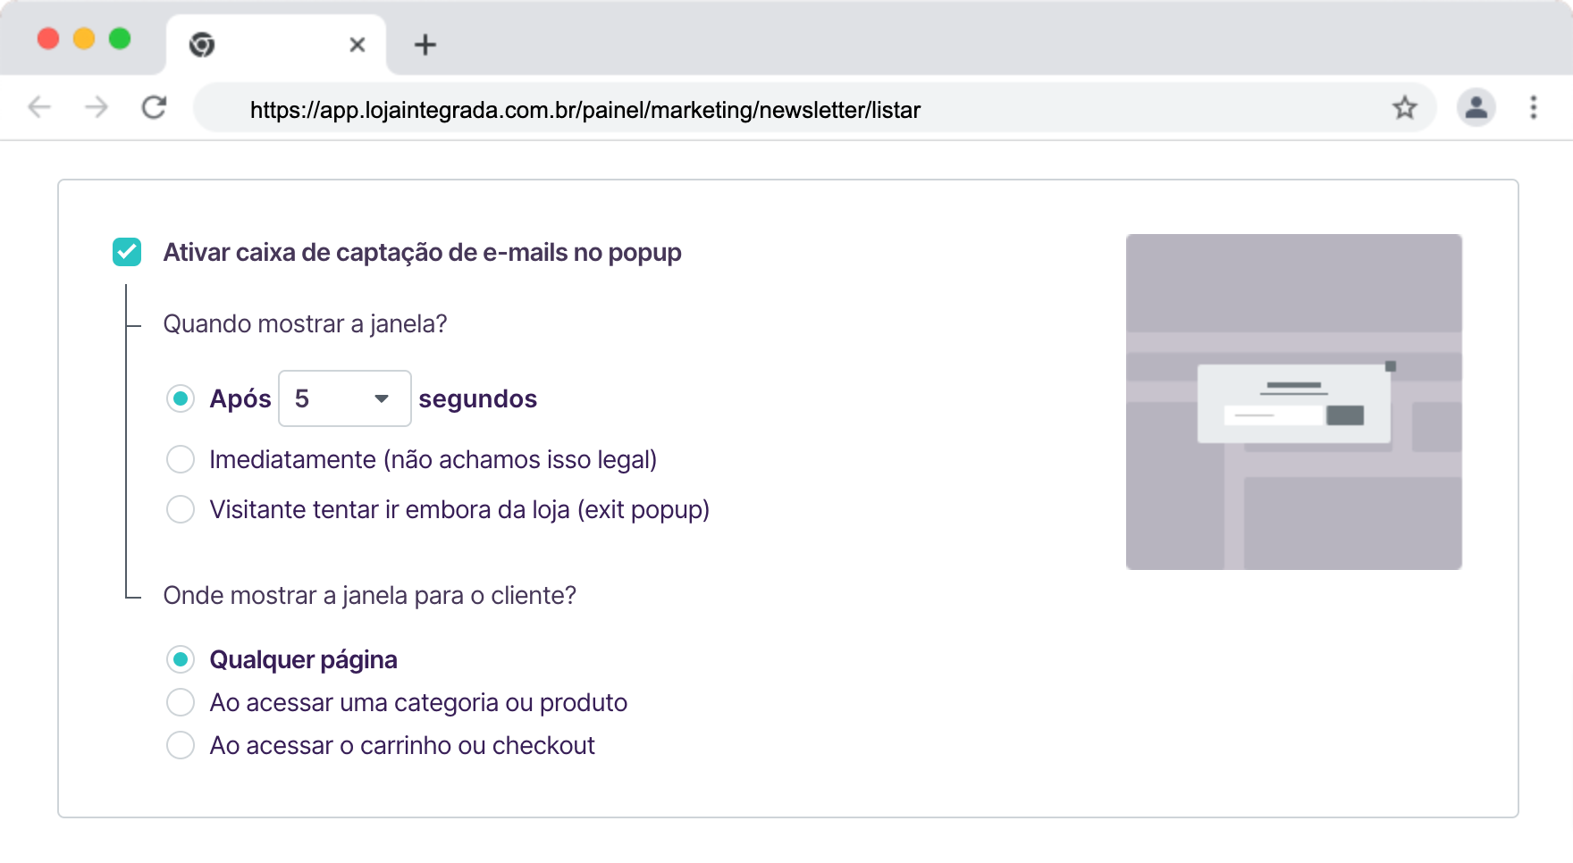
Task: Uncheck Ativar caixa de captação de e-mails
Action: (127, 253)
